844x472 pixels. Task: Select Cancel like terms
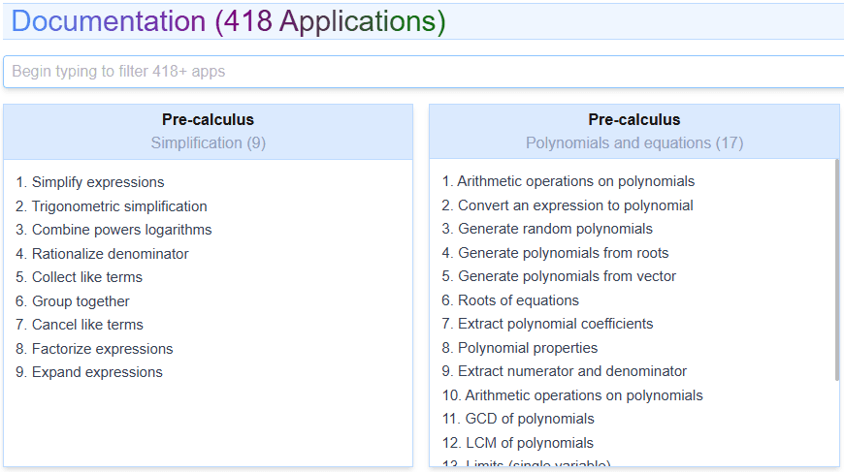[87, 325]
